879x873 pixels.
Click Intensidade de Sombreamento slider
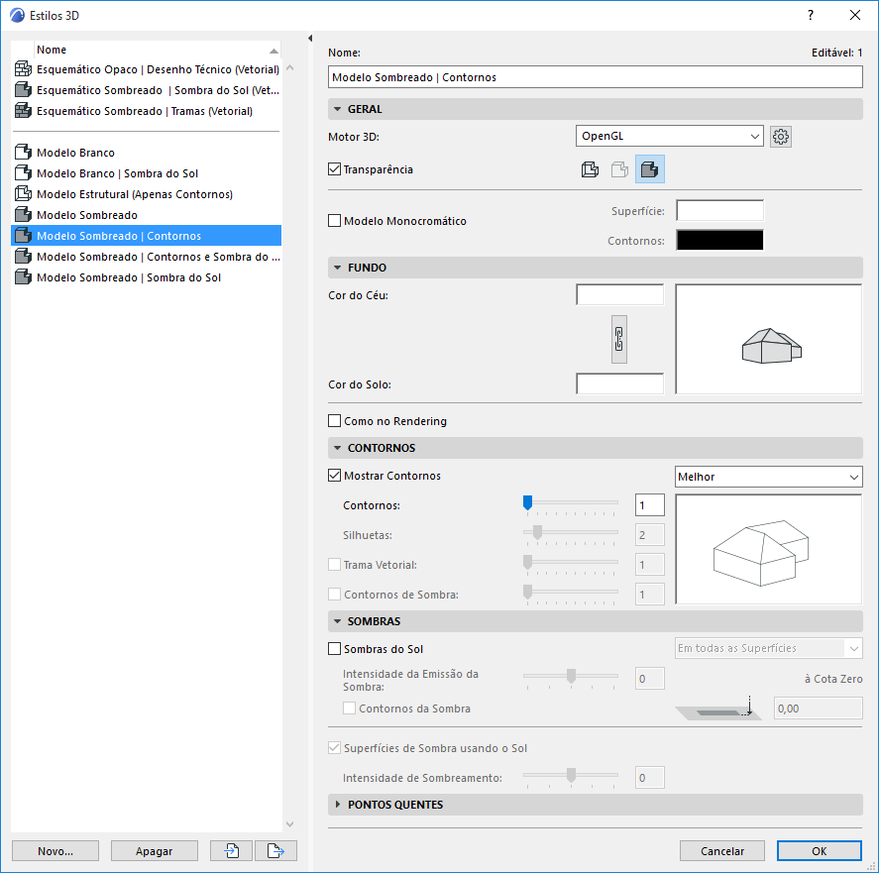click(x=571, y=777)
